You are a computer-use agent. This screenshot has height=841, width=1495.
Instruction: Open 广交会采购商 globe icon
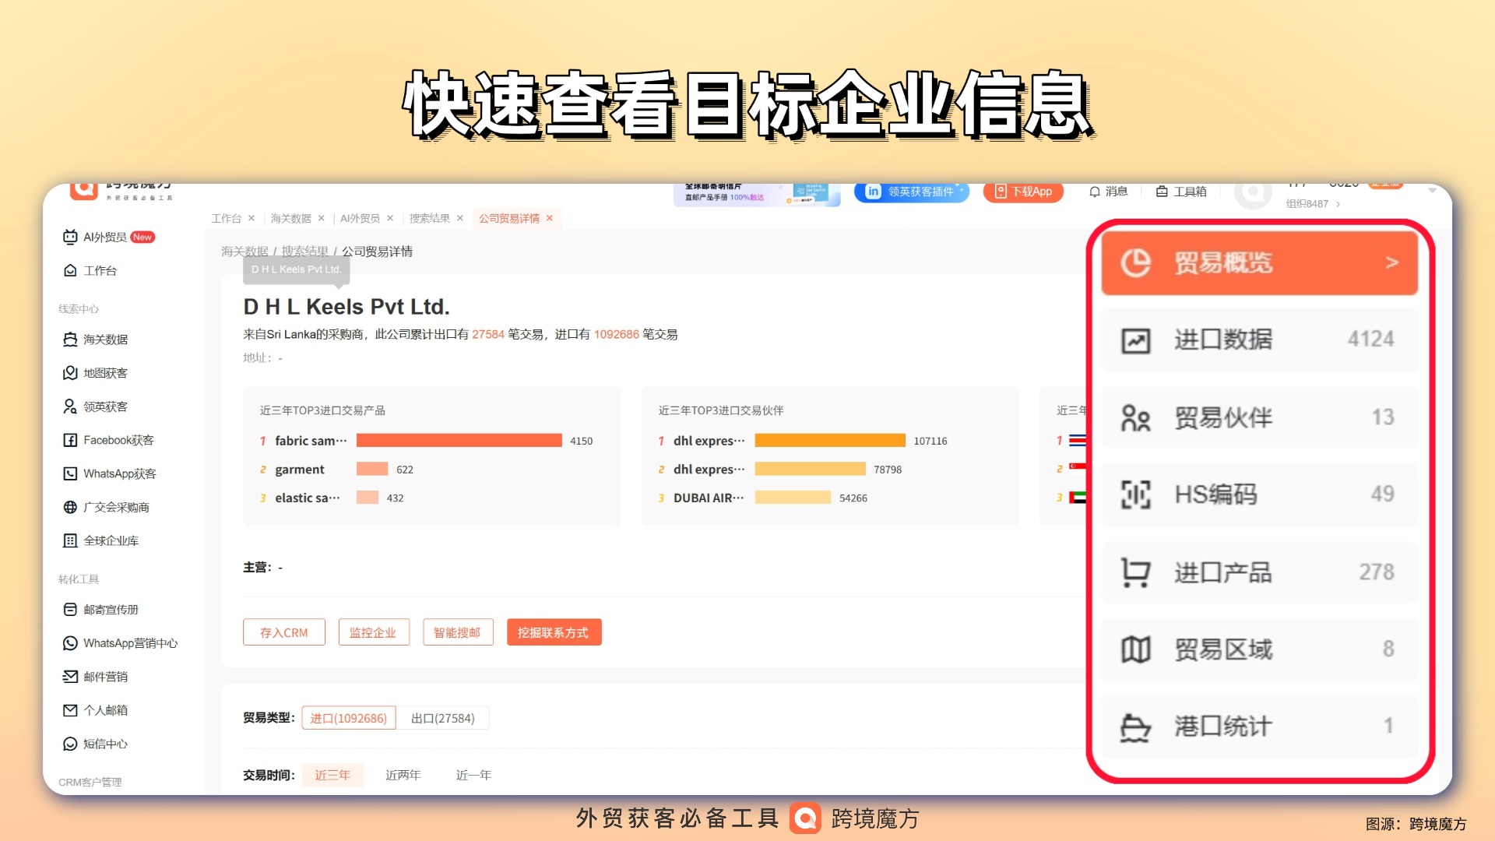click(70, 507)
